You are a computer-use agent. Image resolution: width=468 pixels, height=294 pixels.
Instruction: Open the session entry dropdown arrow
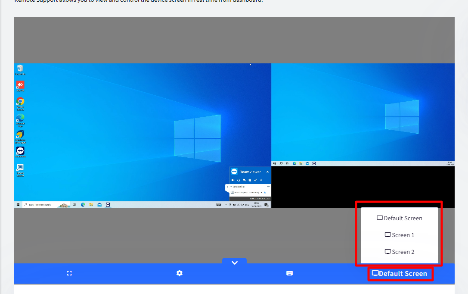[x=261, y=192]
